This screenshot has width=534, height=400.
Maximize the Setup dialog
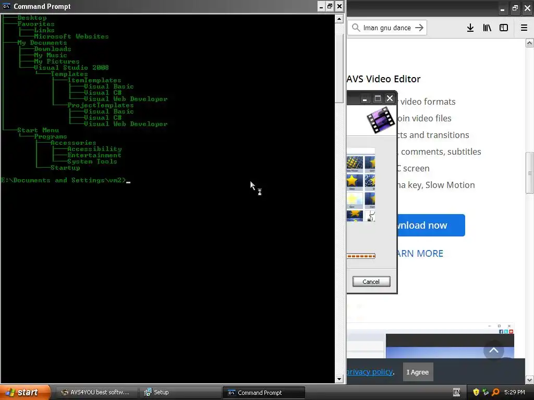(378, 98)
